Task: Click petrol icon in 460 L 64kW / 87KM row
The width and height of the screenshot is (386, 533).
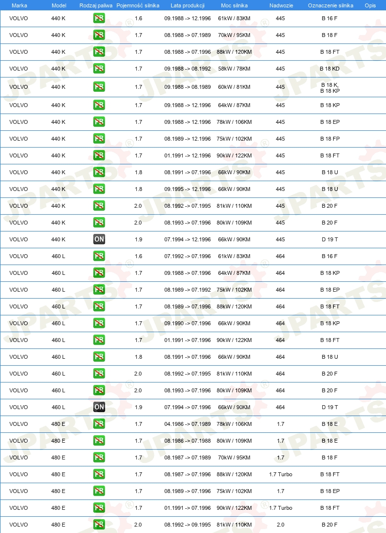Action: 99,273
